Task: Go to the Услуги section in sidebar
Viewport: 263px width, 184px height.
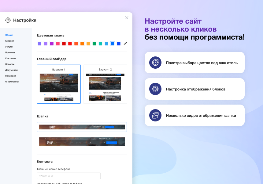Action: click(x=9, y=47)
